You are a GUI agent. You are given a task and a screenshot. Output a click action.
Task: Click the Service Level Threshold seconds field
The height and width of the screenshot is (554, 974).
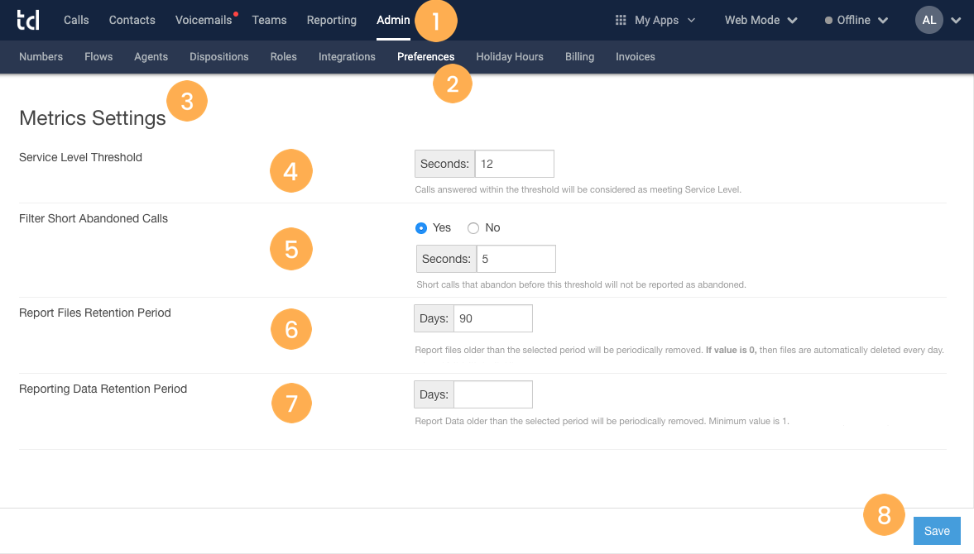(x=513, y=163)
